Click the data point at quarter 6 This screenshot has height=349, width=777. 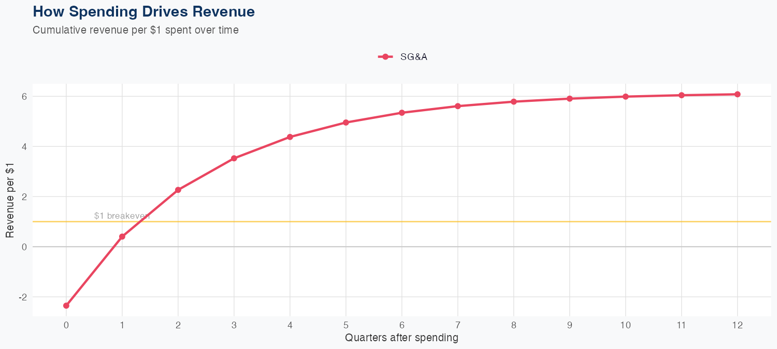click(x=402, y=113)
